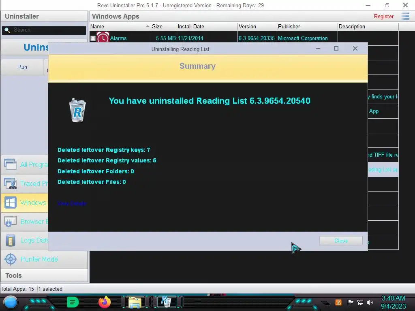Open Traced Programs module icon
415x311 pixels.
click(10, 183)
